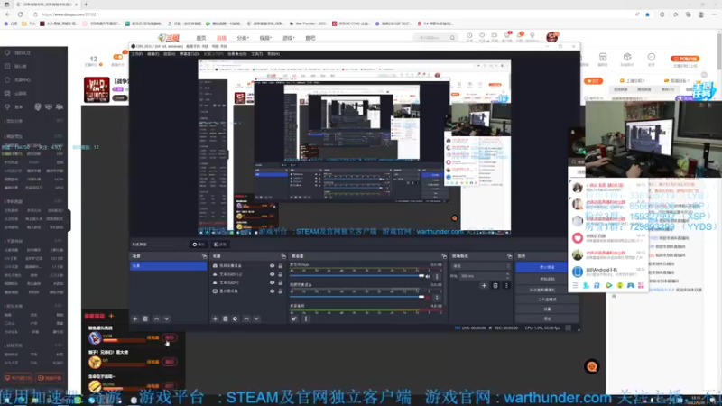Open the OBS 编辑 menu
722x406 pixels.
153,54
